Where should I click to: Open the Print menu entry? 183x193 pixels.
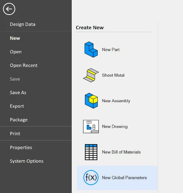tap(15, 134)
